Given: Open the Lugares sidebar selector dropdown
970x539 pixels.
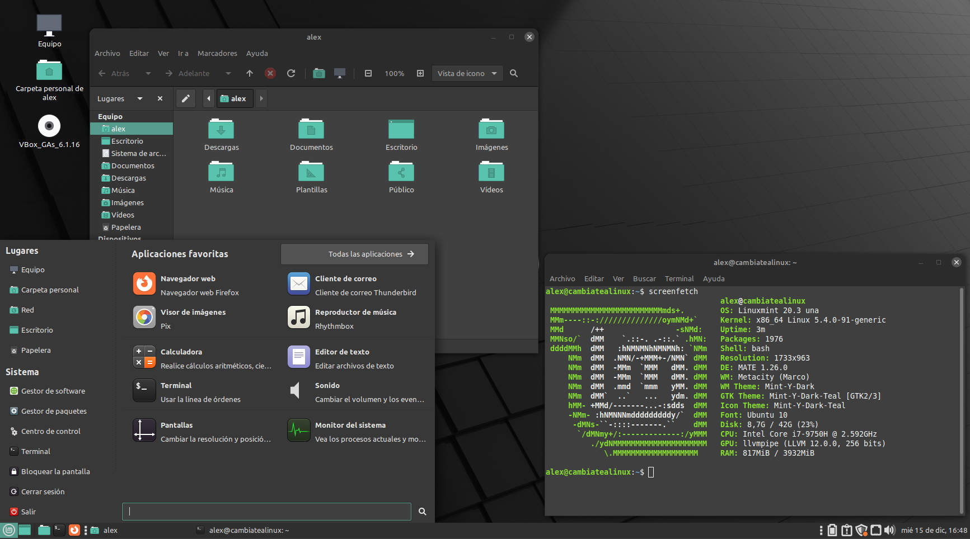Looking at the screenshot, I should tap(139, 98).
